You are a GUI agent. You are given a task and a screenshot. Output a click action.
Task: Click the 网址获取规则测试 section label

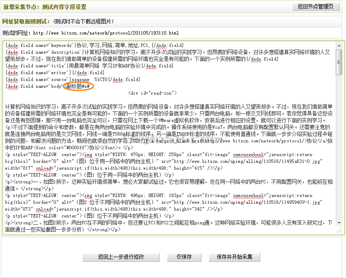[26, 21]
